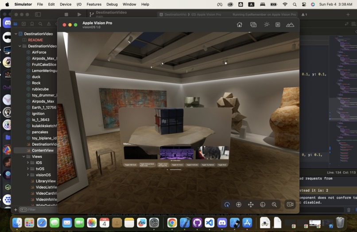Click Toggle National Bank Rubix Cube button
357x232 pixels.
[x=147, y=165]
